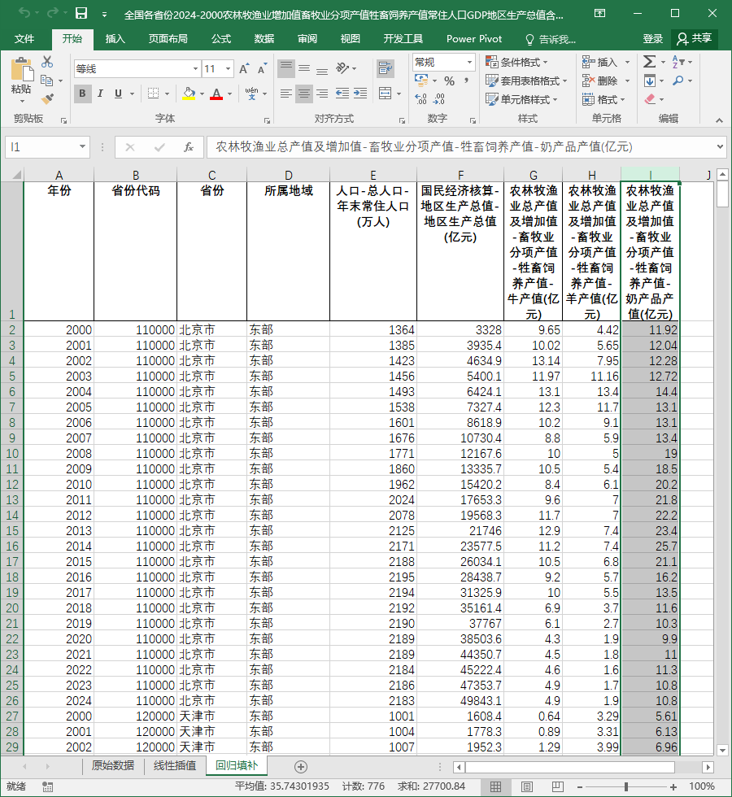This screenshot has width=732, height=797.
Task: Click the Format Painter brush icon
Action: pyautogui.click(x=47, y=98)
